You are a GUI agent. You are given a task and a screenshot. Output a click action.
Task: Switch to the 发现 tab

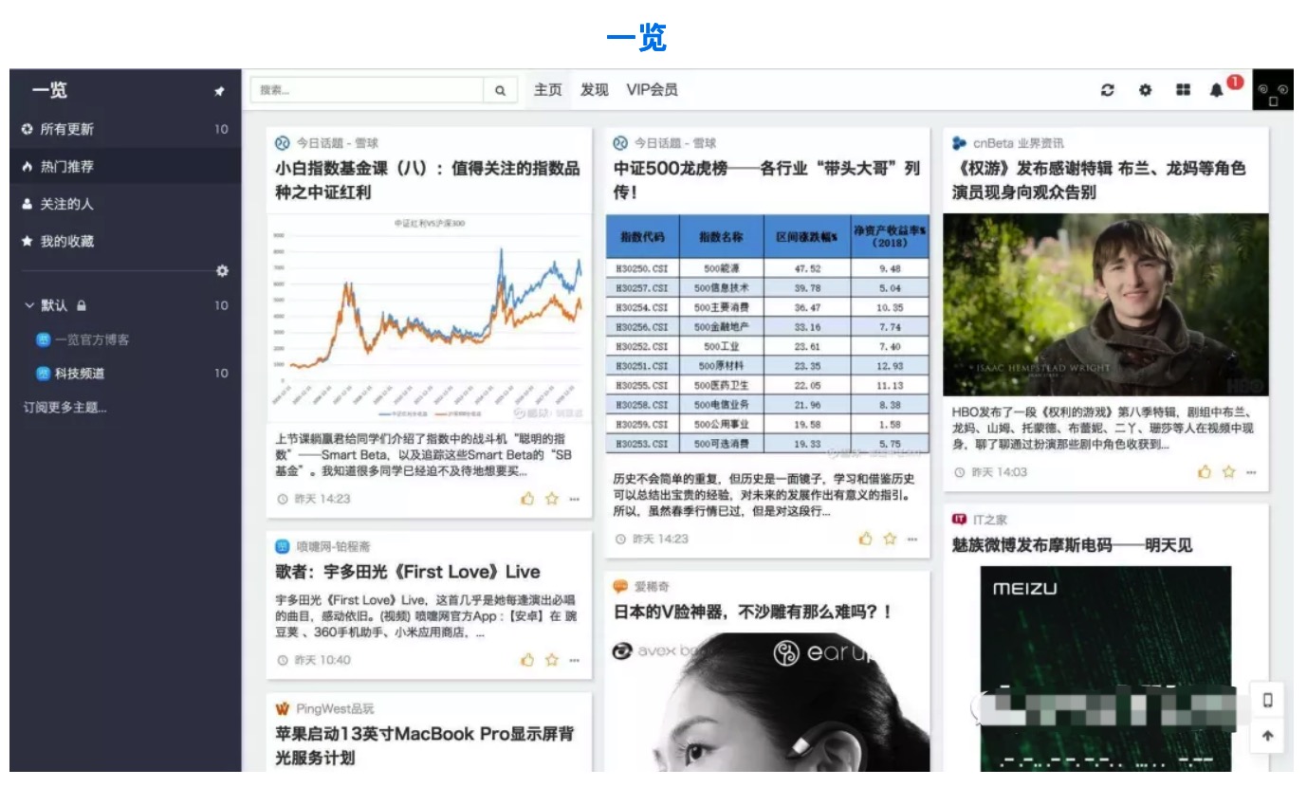[x=594, y=90]
